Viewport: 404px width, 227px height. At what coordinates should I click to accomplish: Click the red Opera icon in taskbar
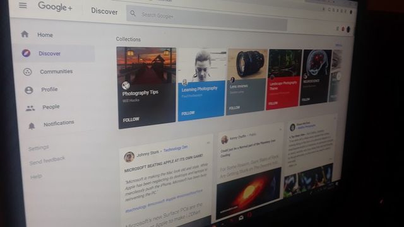click(249, 214)
